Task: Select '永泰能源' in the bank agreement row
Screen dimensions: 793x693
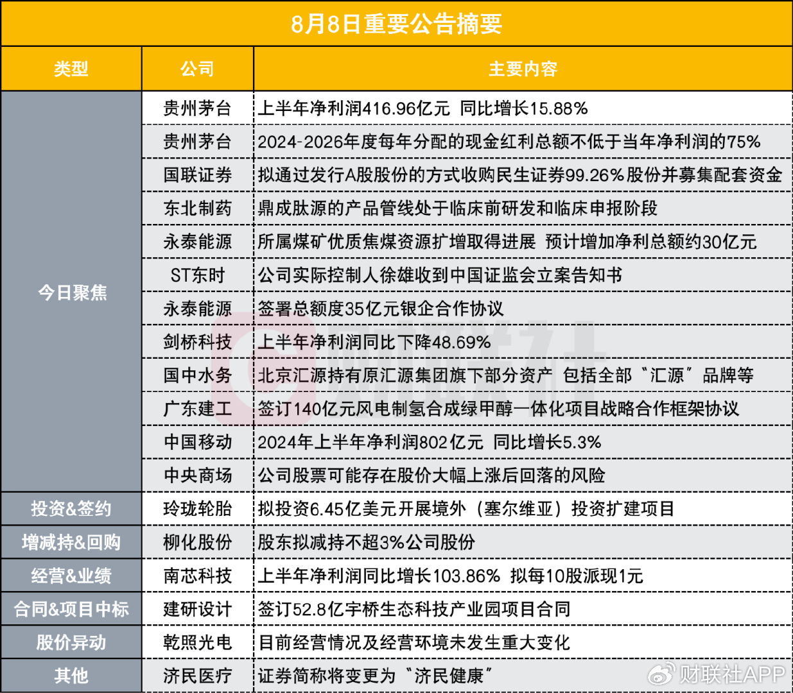Action: pos(197,309)
